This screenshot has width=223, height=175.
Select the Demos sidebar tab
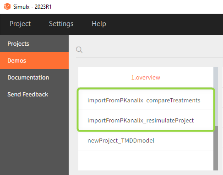34,61
